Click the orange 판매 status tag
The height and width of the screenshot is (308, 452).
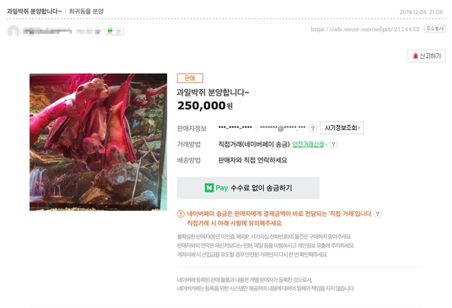tap(190, 78)
